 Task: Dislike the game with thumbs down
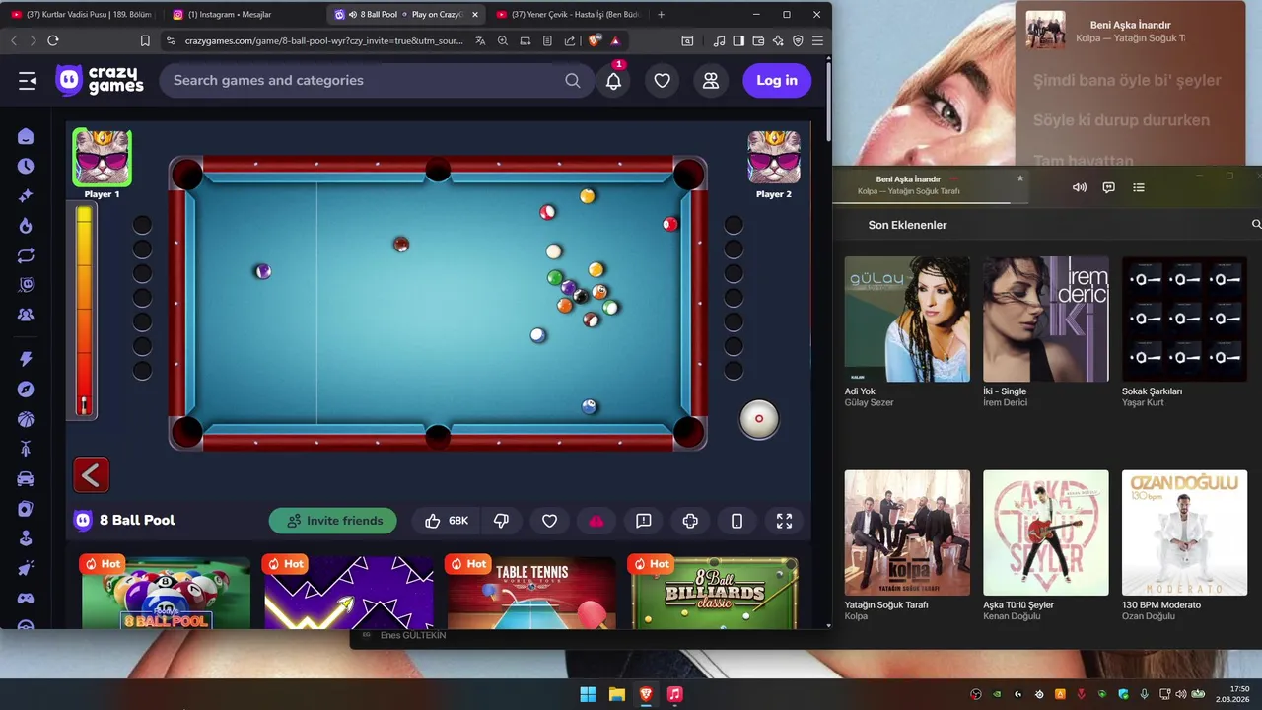pyautogui.click(x=501, y=521)
